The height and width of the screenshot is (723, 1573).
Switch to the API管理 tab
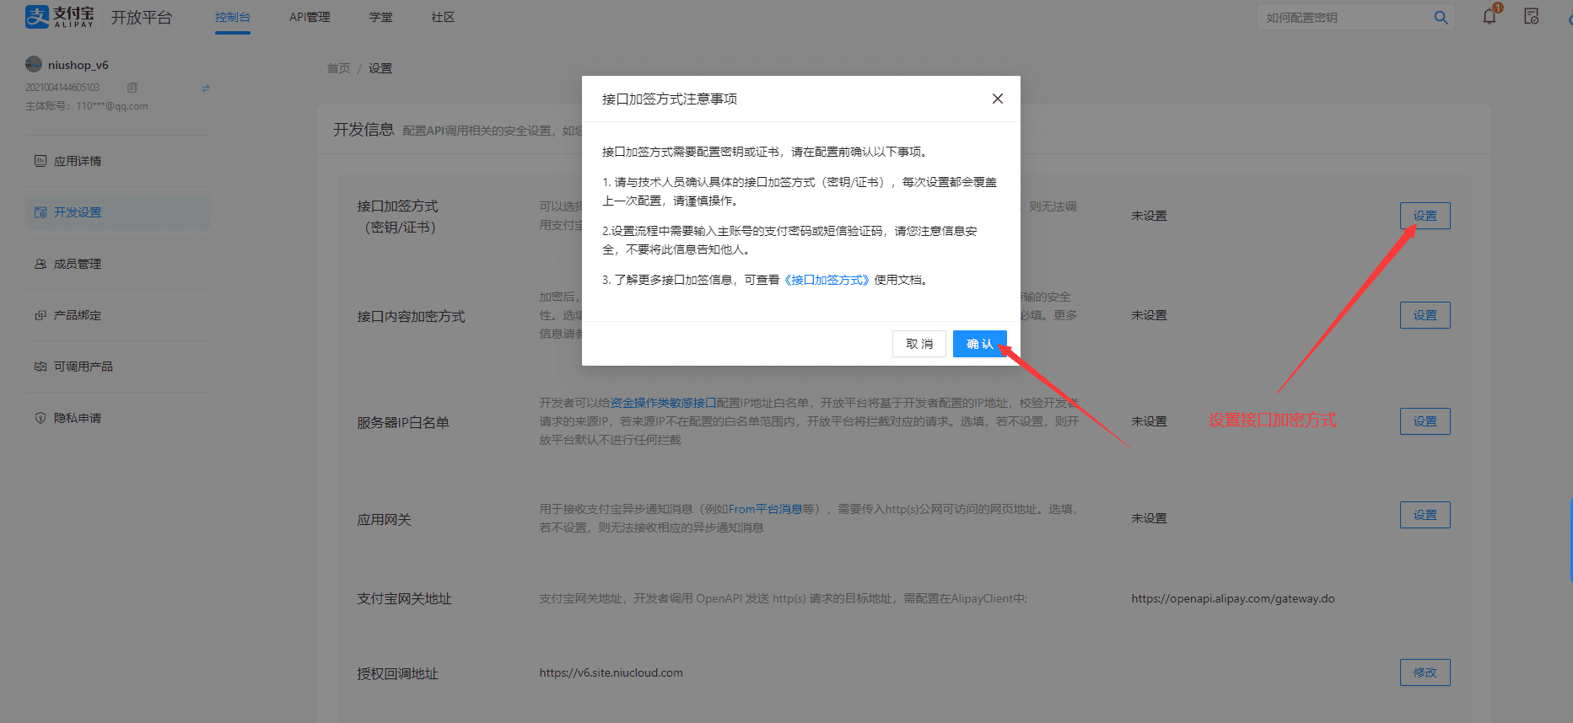[310, 17]
